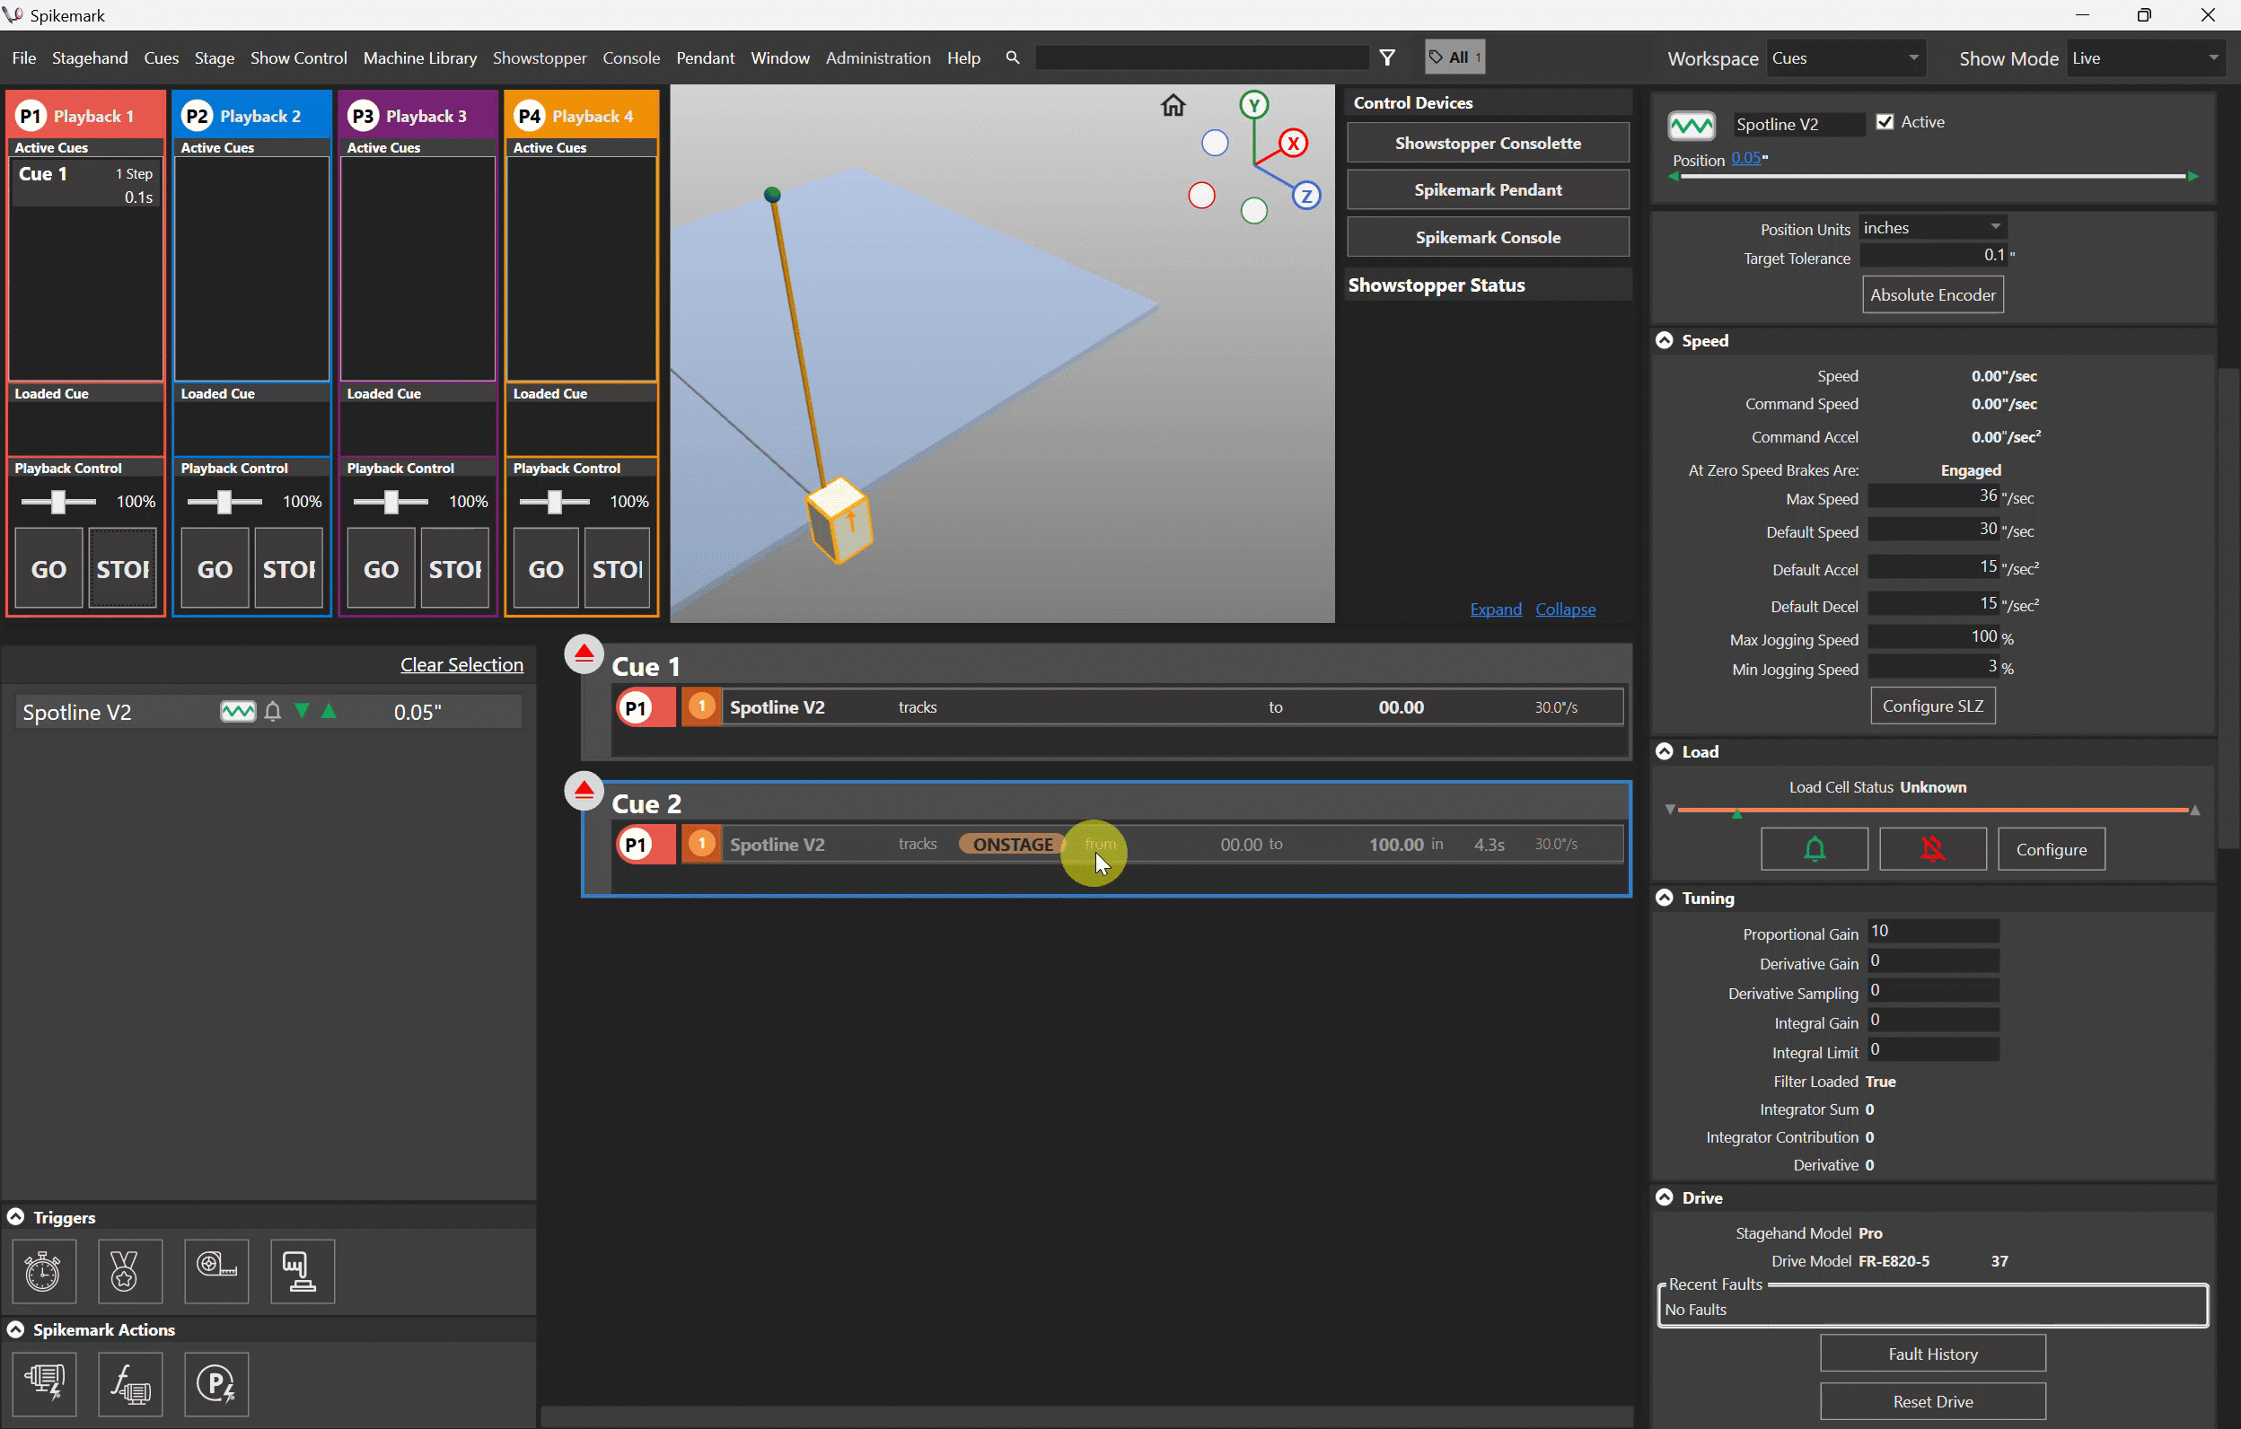
Task: Click the stopwatch timer trigger icon
Action: (43, 1271)
